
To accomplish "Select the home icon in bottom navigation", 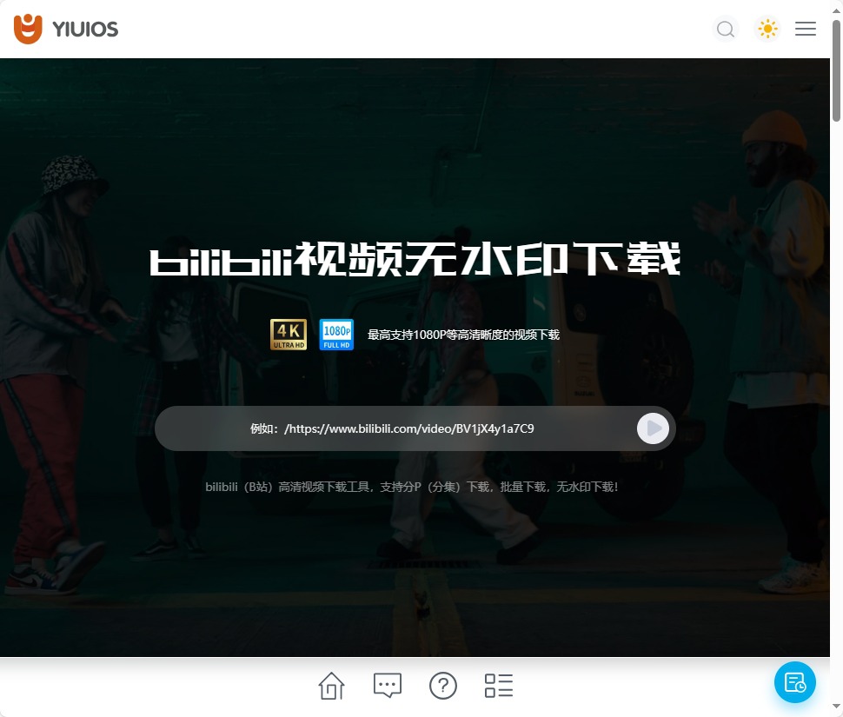I will tap(331, 686).
